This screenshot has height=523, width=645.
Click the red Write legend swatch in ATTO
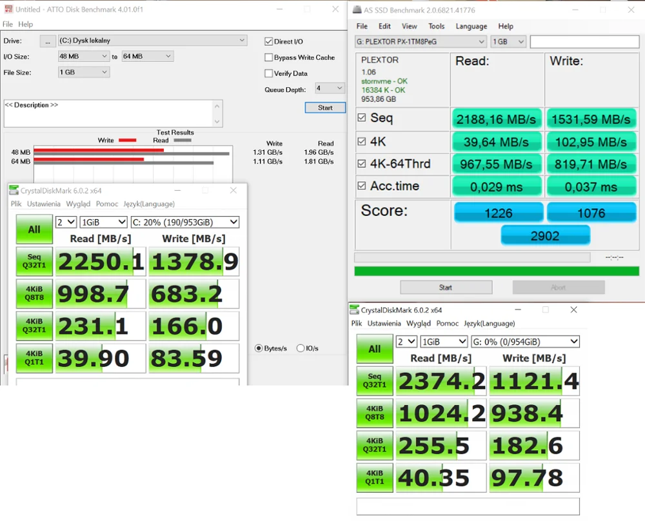coord(127,140)
